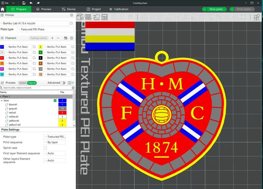The height and width of the screenshot is (189, 263).
Task: Click the minus to remove a filament
Action: pos(58,38)
